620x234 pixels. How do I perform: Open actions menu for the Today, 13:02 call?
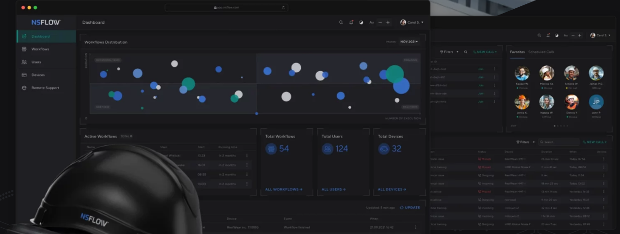604,184
